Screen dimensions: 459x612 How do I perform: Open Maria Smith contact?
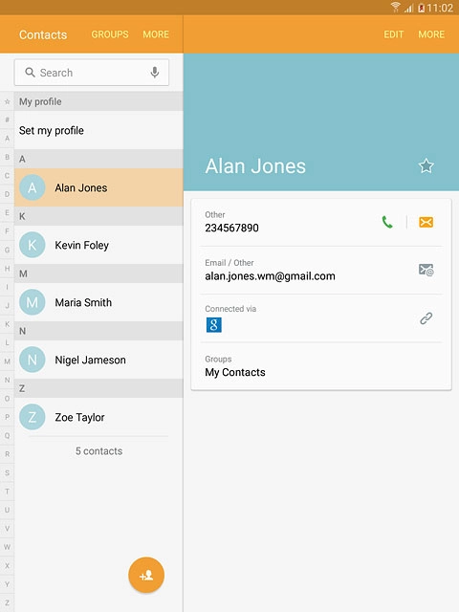click(98, 302)
